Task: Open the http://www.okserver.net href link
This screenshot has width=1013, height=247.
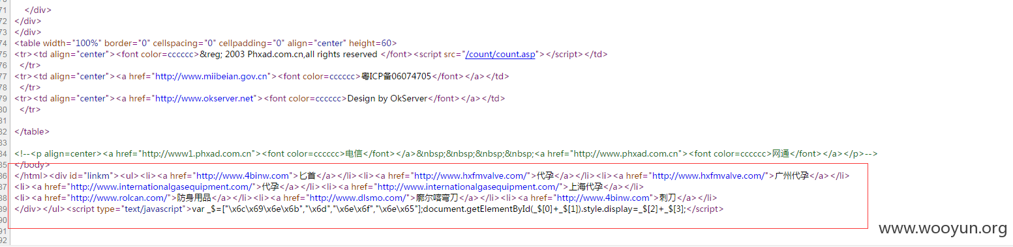Action: (205, 98)
